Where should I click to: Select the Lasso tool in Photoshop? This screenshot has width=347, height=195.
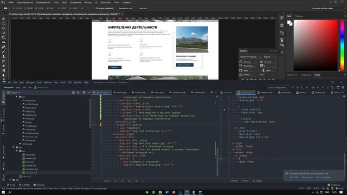pyautogui.click(x=3, y=28)
